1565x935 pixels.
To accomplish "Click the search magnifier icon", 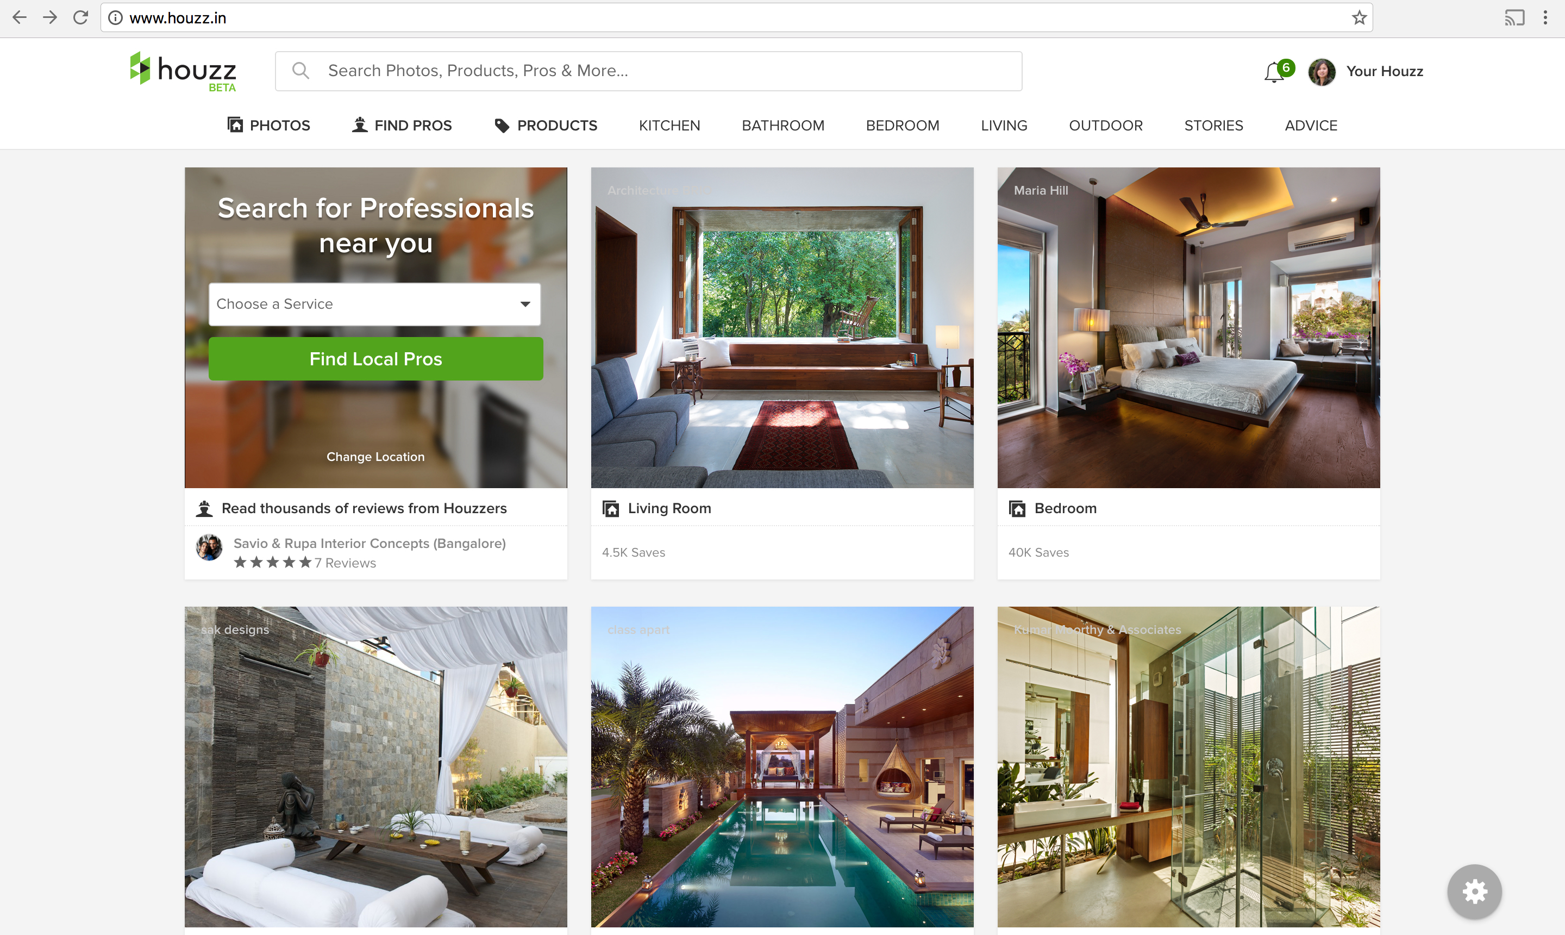I will click(301, 71).
